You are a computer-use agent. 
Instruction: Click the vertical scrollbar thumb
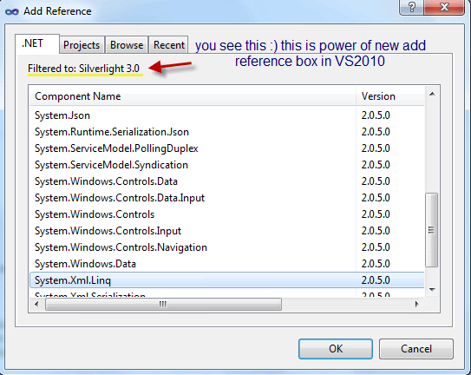pos(432,230)
